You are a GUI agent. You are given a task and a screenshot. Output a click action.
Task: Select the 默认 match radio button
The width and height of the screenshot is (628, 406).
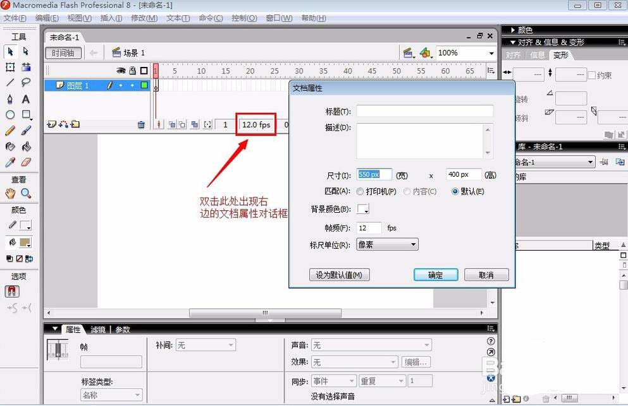coord(455,191)
